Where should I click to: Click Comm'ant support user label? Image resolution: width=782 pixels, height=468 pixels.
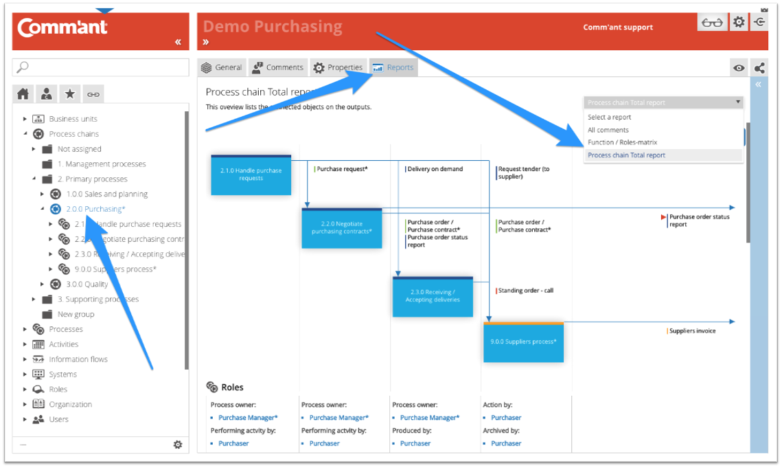point(618,27)
